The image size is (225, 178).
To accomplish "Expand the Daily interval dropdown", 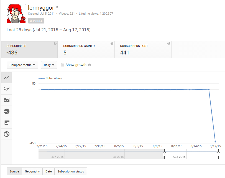I will click(49, 65).
